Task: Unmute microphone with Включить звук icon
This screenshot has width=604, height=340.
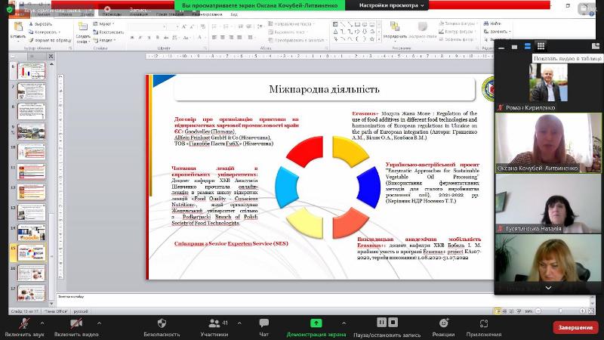Action: click(24, 323)
